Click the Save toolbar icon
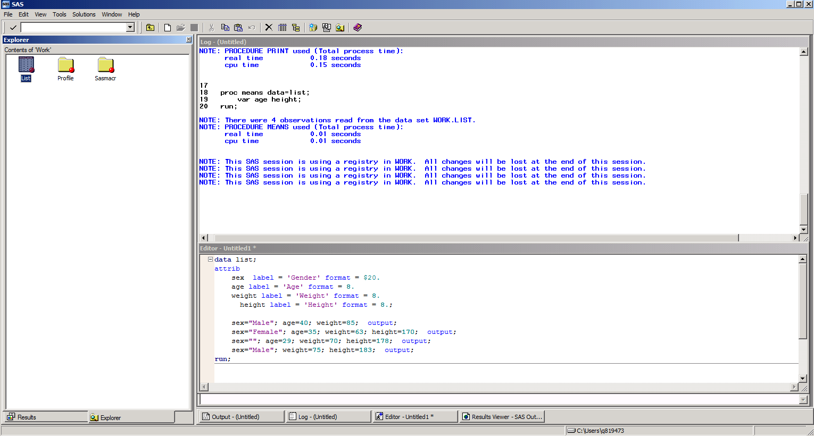814x436 pixels. 194,28
